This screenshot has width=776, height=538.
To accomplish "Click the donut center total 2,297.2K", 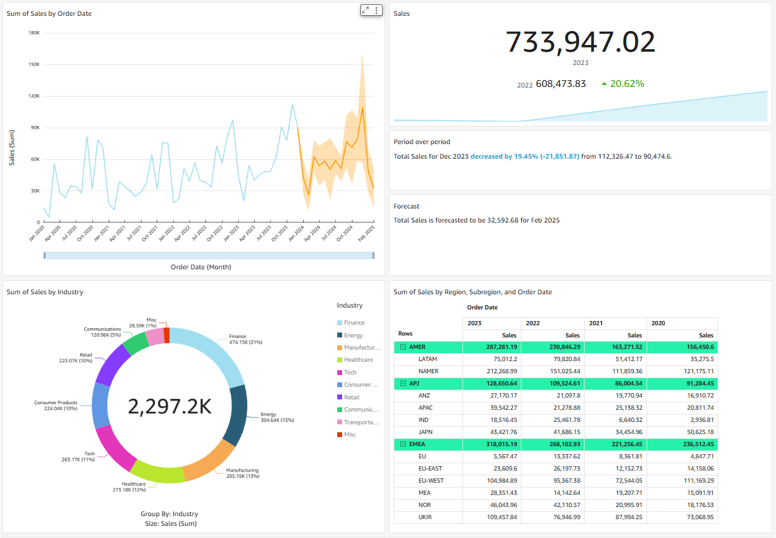I will 170,407.
